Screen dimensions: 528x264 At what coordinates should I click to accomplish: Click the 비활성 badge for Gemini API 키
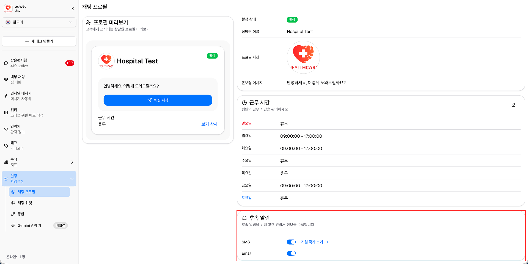61,225
